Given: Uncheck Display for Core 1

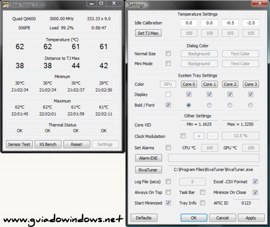Looking at the screenshot, I should 210,94.
